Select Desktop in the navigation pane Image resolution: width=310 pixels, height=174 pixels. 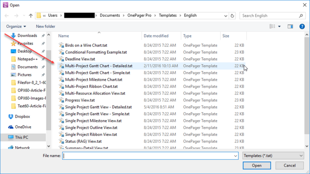pos(24,51)
